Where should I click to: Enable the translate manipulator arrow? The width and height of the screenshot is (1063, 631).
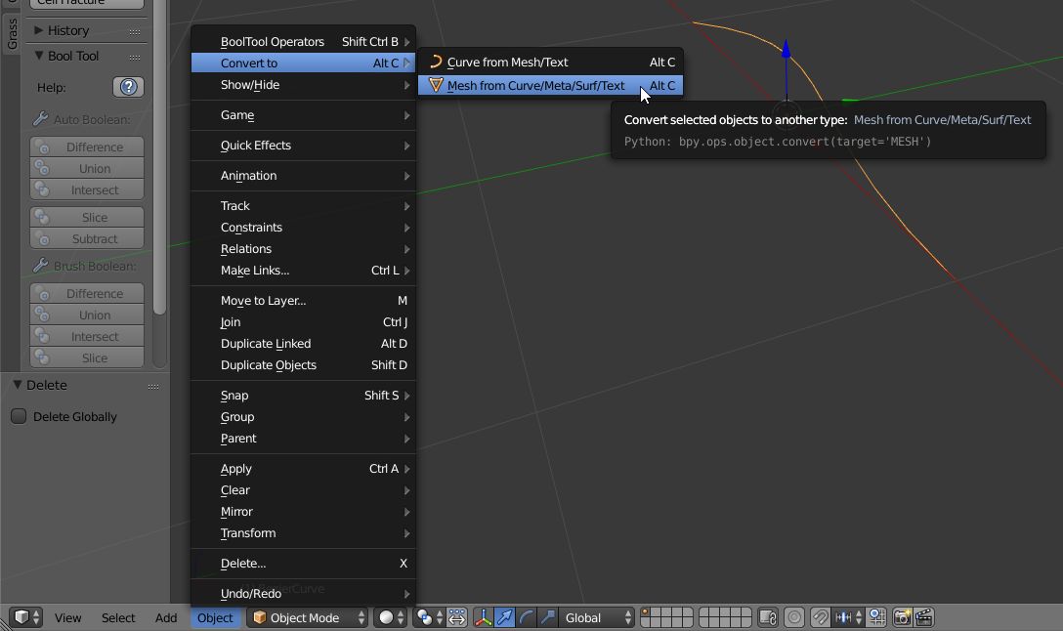pyautogui.click(x=505, y=617)
